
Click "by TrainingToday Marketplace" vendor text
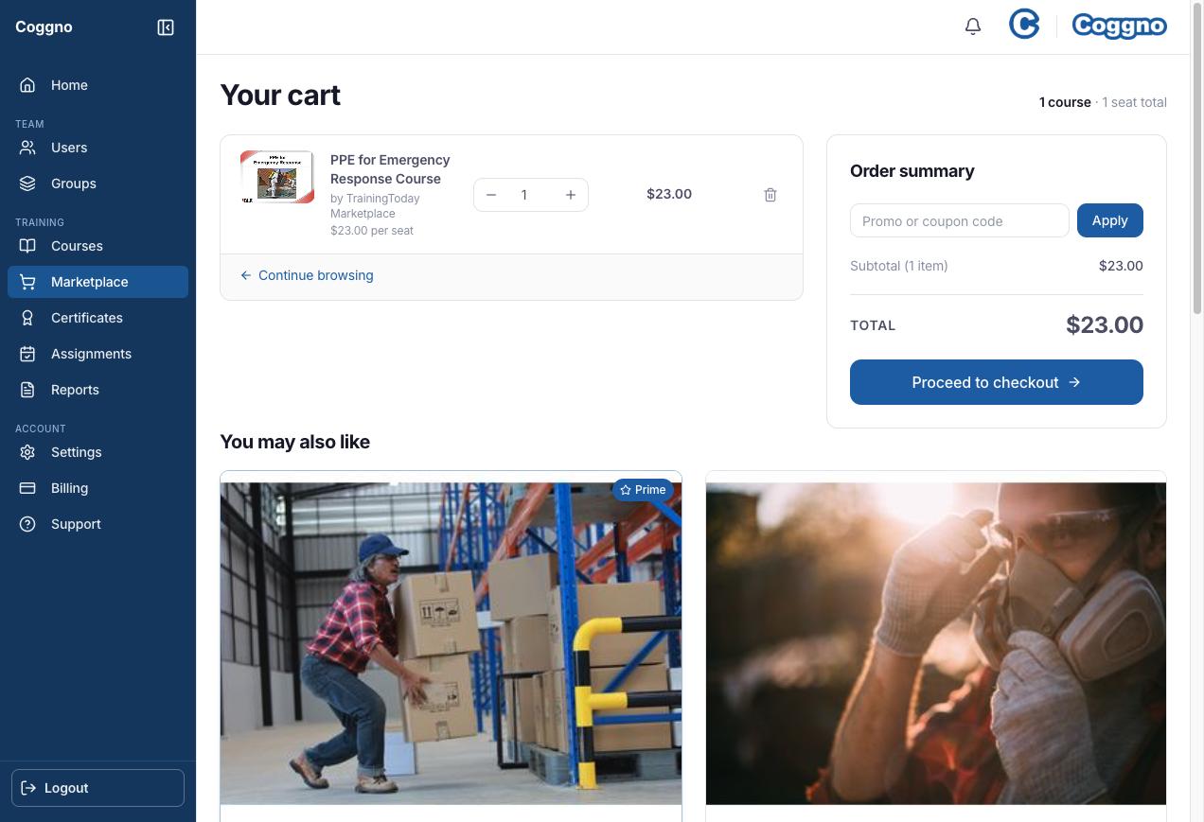(x=375, y=206)
